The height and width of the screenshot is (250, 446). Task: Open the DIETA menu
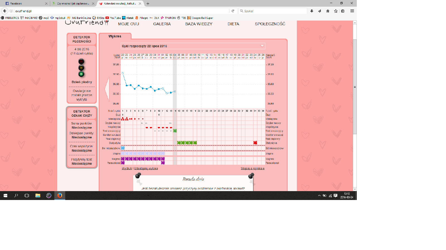point(233,24)
